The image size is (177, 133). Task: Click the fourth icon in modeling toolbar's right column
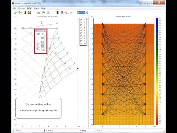pos(43,45)
